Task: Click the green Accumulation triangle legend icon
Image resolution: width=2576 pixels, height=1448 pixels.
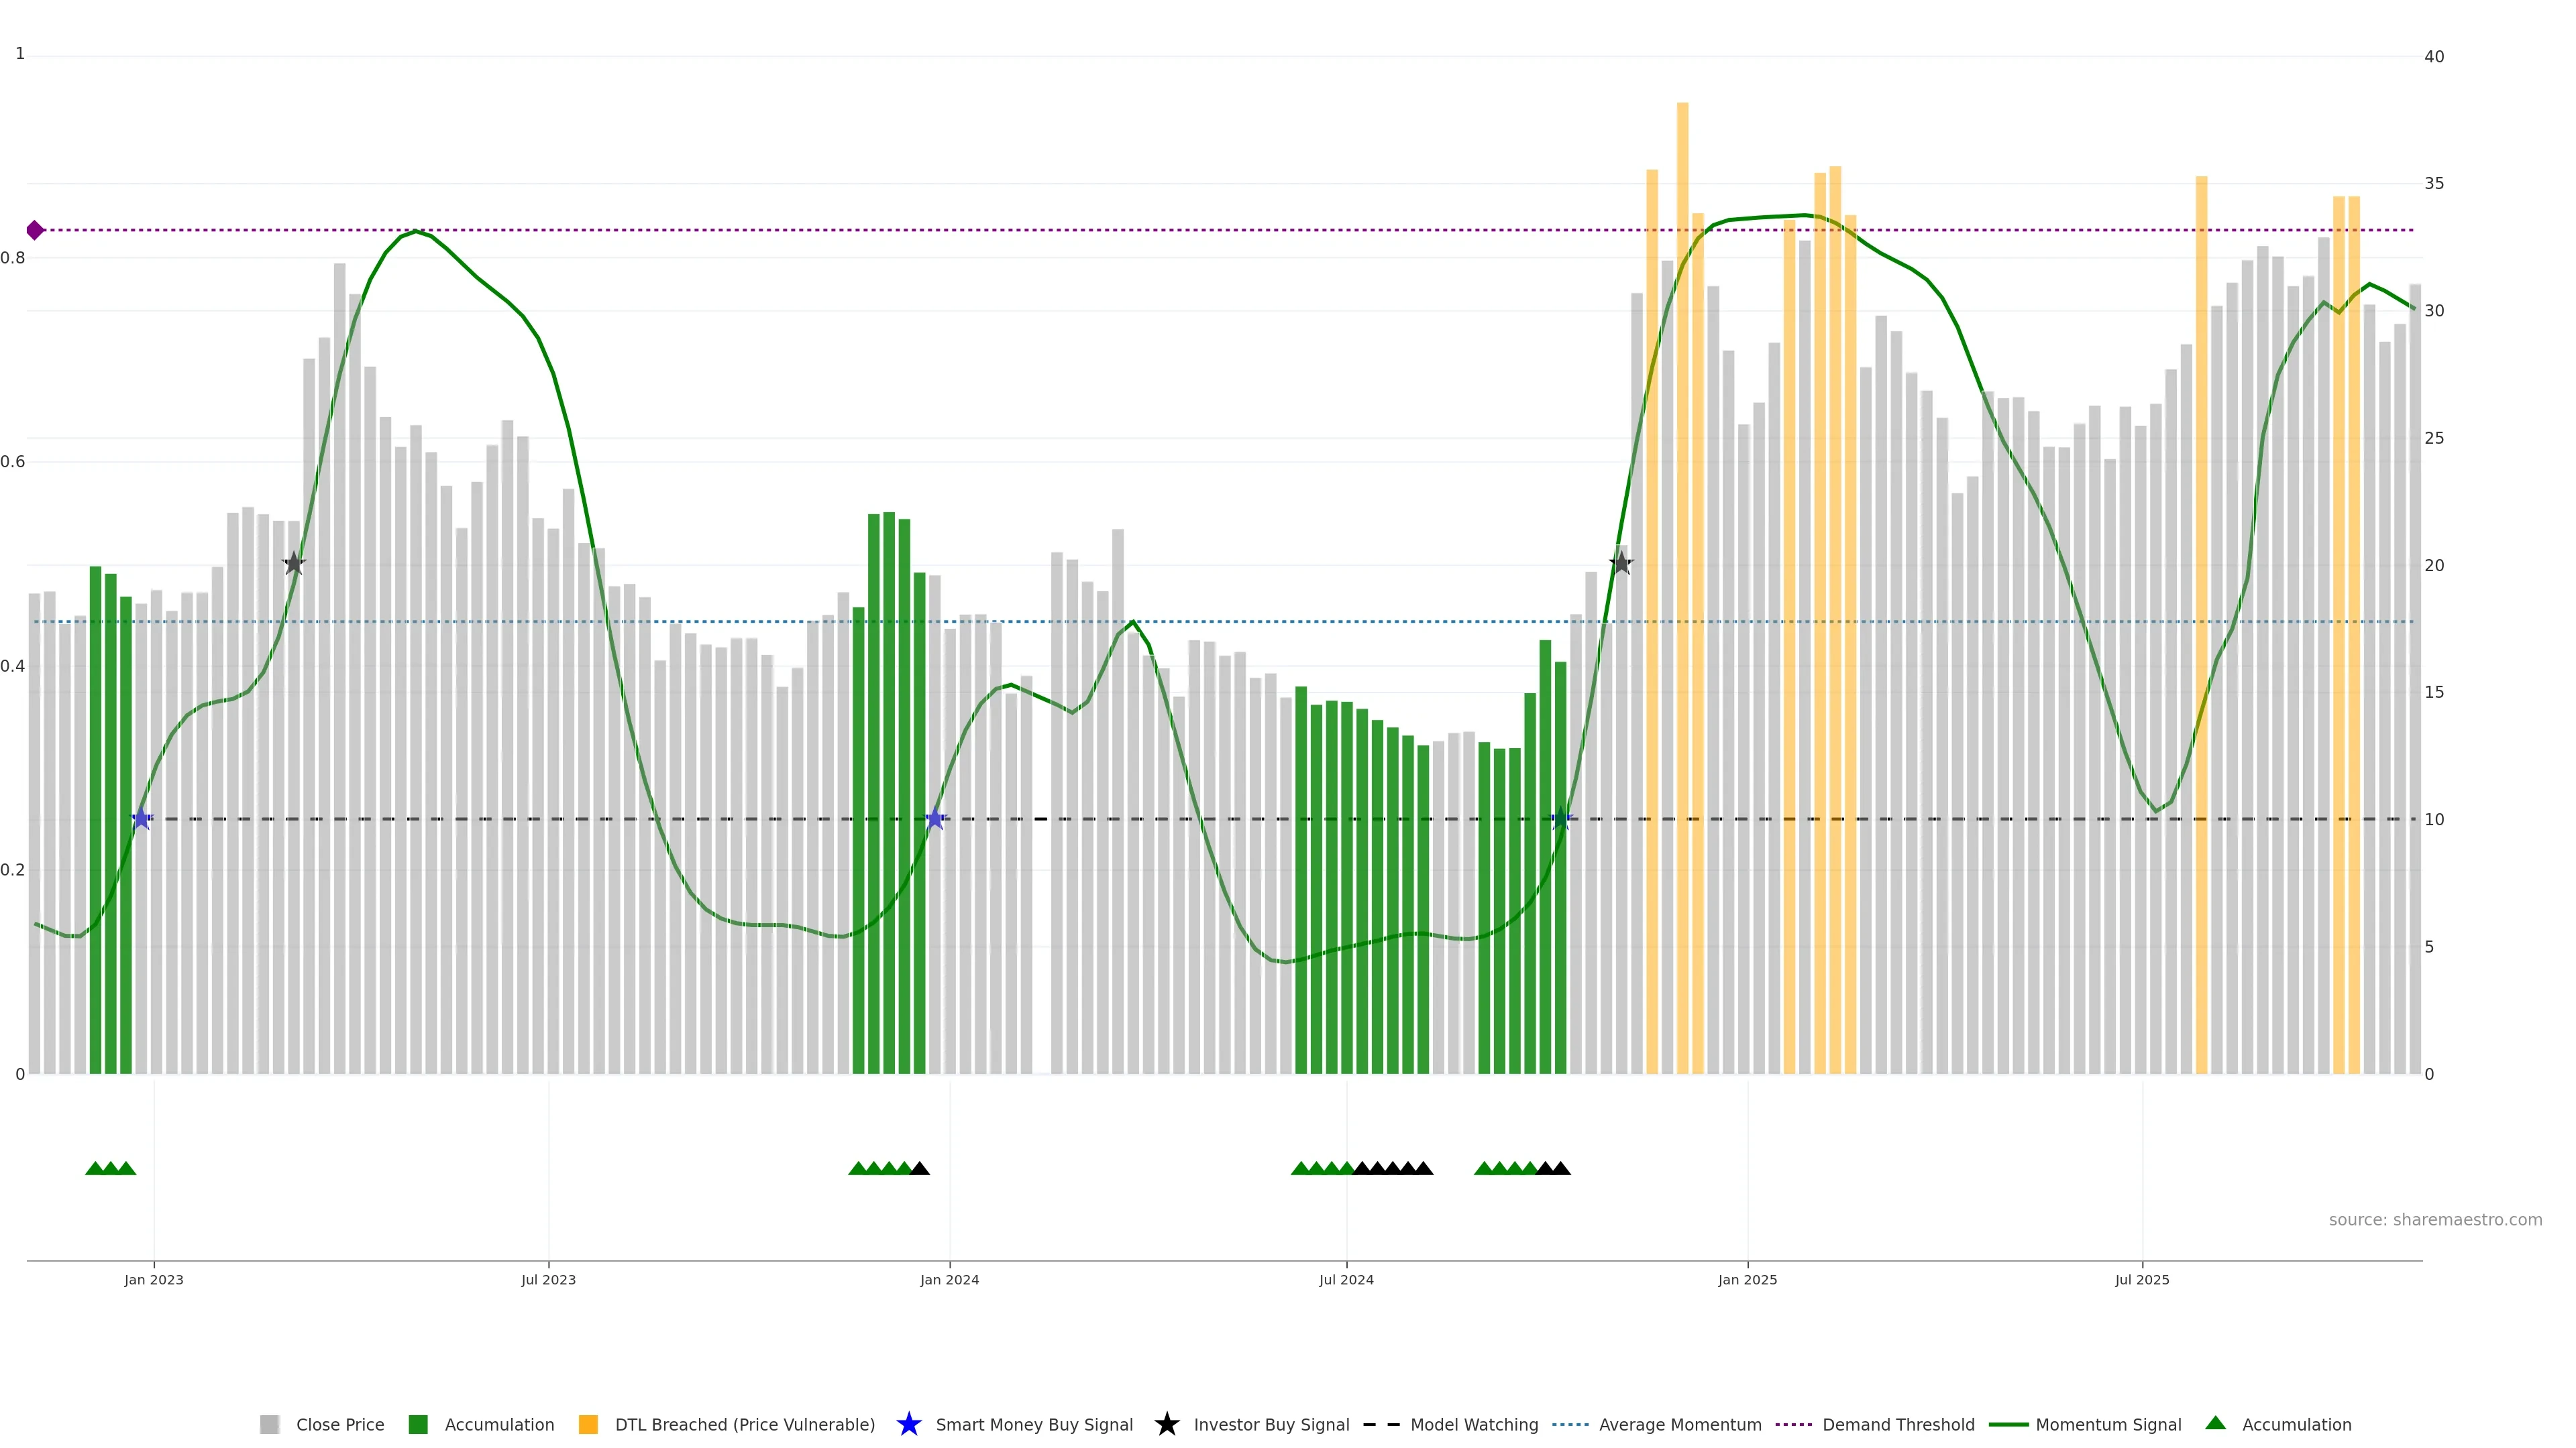Action: (x=2215, y=1423)
